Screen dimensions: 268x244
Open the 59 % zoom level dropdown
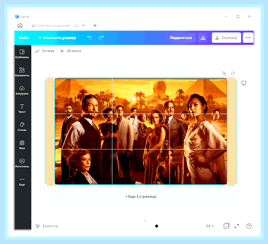tap(210, 226)
